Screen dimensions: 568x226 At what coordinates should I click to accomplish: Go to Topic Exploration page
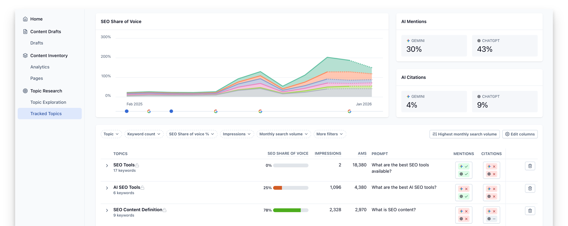pos(48,102)
